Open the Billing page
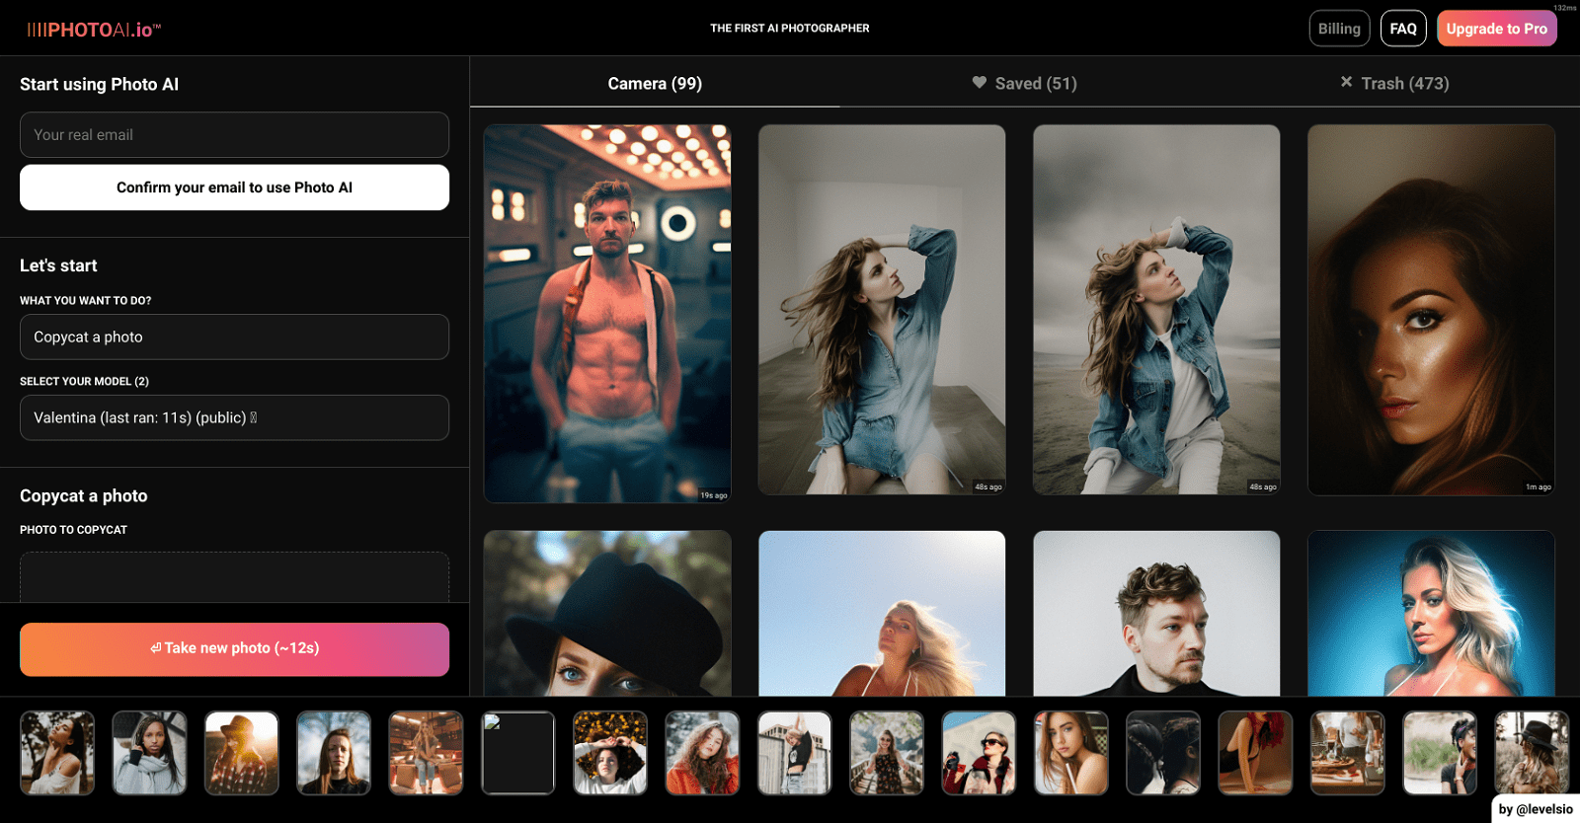Image resolution: width=1580 pixels, height=823 pixels. (x=1339, y=29)
